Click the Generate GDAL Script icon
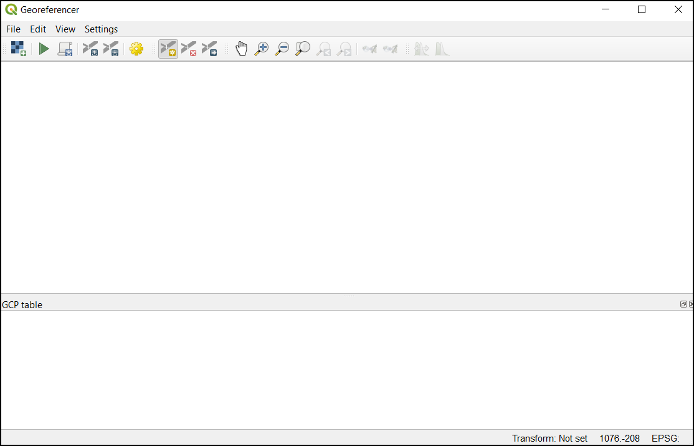The image size is (694, 446). (x=65, y=49)
